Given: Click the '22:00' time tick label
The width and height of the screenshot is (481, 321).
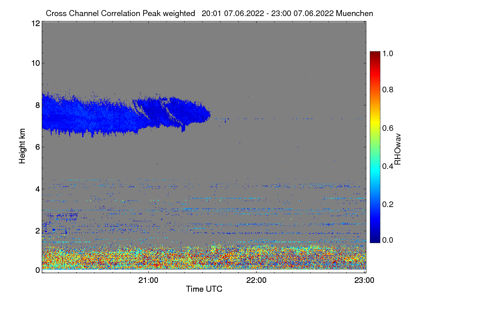Looking at the screenshot, I should (256, 280).
